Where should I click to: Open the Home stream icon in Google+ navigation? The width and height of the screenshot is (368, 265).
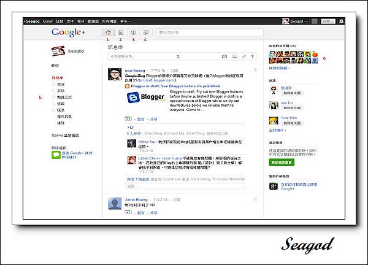click(x=108, y=33)
